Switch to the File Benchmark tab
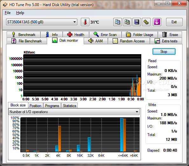Image resolution: width=189 pixels, height=166 pixels. tap(27, 41)
